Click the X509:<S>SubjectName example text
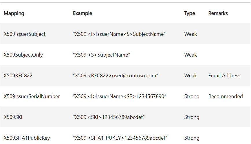Viewport: 251px width, 144px height. 102,55
